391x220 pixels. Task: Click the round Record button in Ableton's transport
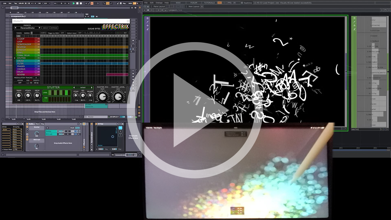[x=81, y=3]
